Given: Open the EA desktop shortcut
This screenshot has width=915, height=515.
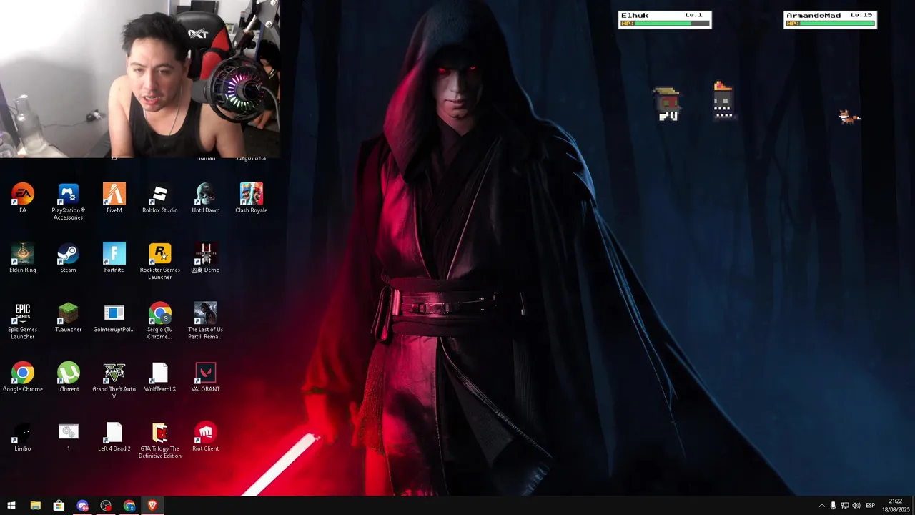Looking at the screenshot, I should (x=23, y=198).
